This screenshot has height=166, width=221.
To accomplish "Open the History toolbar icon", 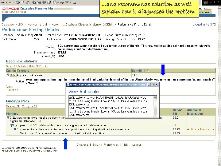I will 49,2.
